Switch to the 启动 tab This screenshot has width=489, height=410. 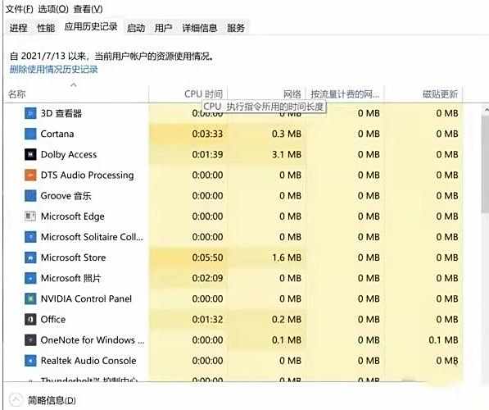136,28
